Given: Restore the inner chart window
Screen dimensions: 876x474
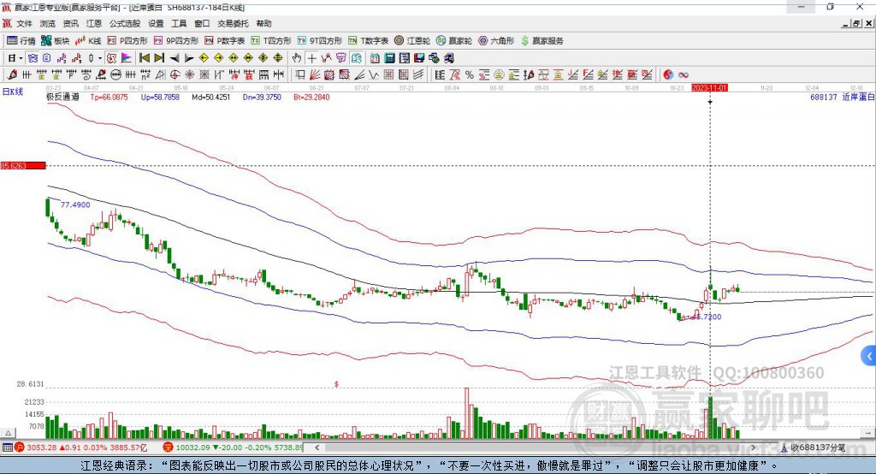Looking at the screenshot, I should click(857, 23).
